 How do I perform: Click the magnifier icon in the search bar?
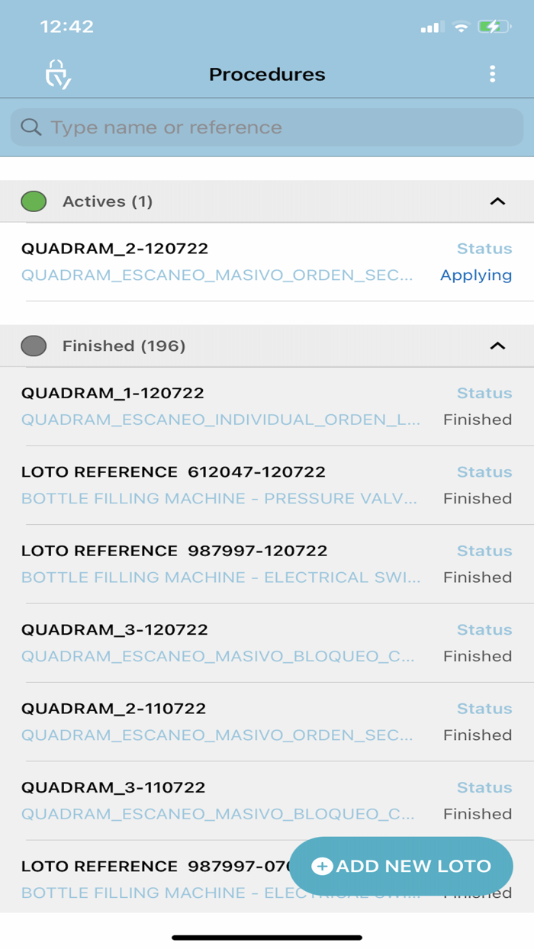(31, 127)
